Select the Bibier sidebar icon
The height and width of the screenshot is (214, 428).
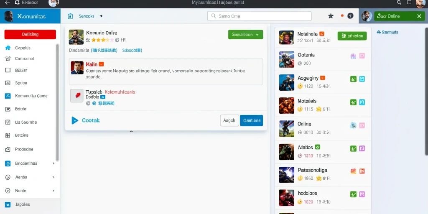[x=8, y=70]
